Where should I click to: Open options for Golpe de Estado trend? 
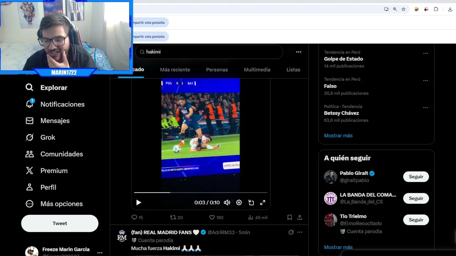(x=425, y=53)
